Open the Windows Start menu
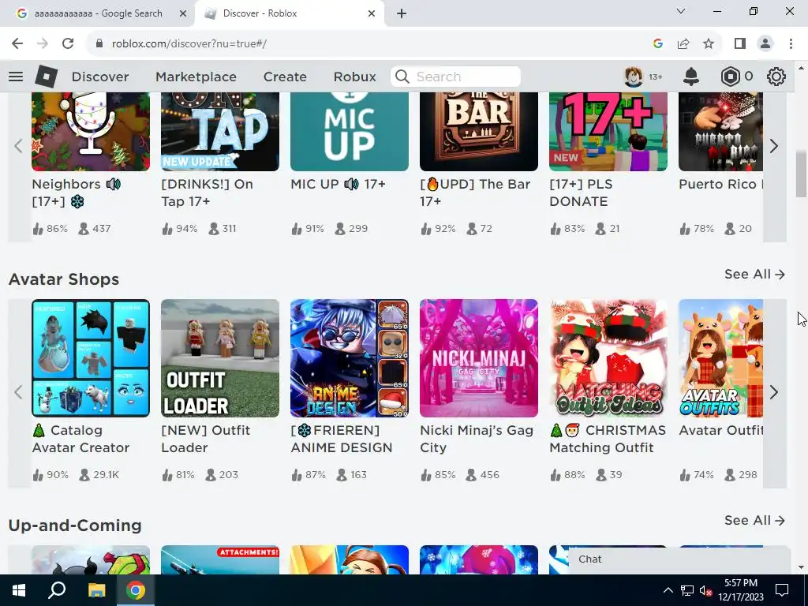The image size is (808, 606). [x=19, y=590]
